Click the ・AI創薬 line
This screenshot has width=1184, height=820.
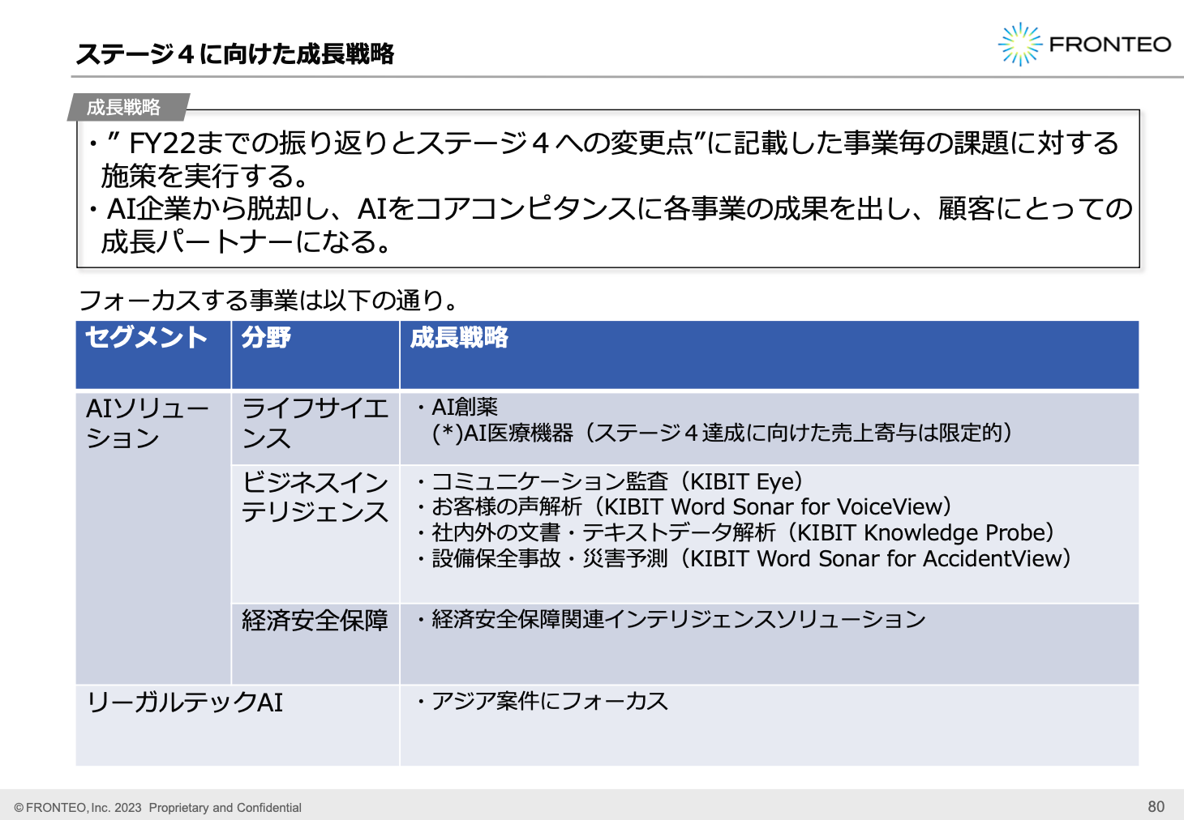click(x=457, y=407)
